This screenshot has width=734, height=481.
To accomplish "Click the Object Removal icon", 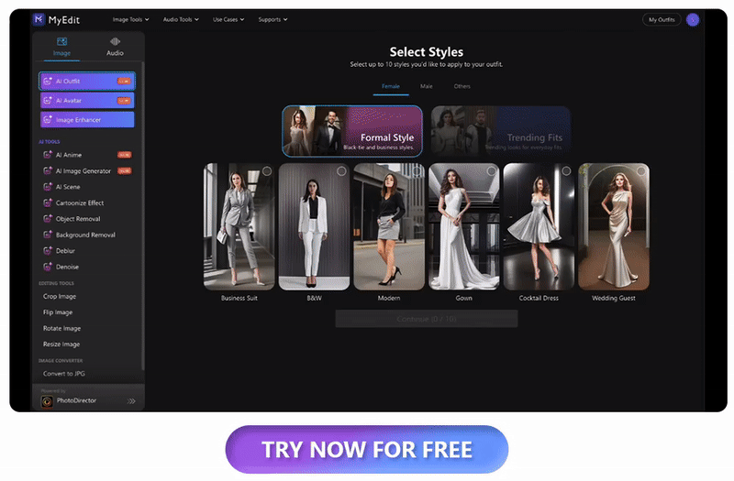I will [x=48, y=219].
